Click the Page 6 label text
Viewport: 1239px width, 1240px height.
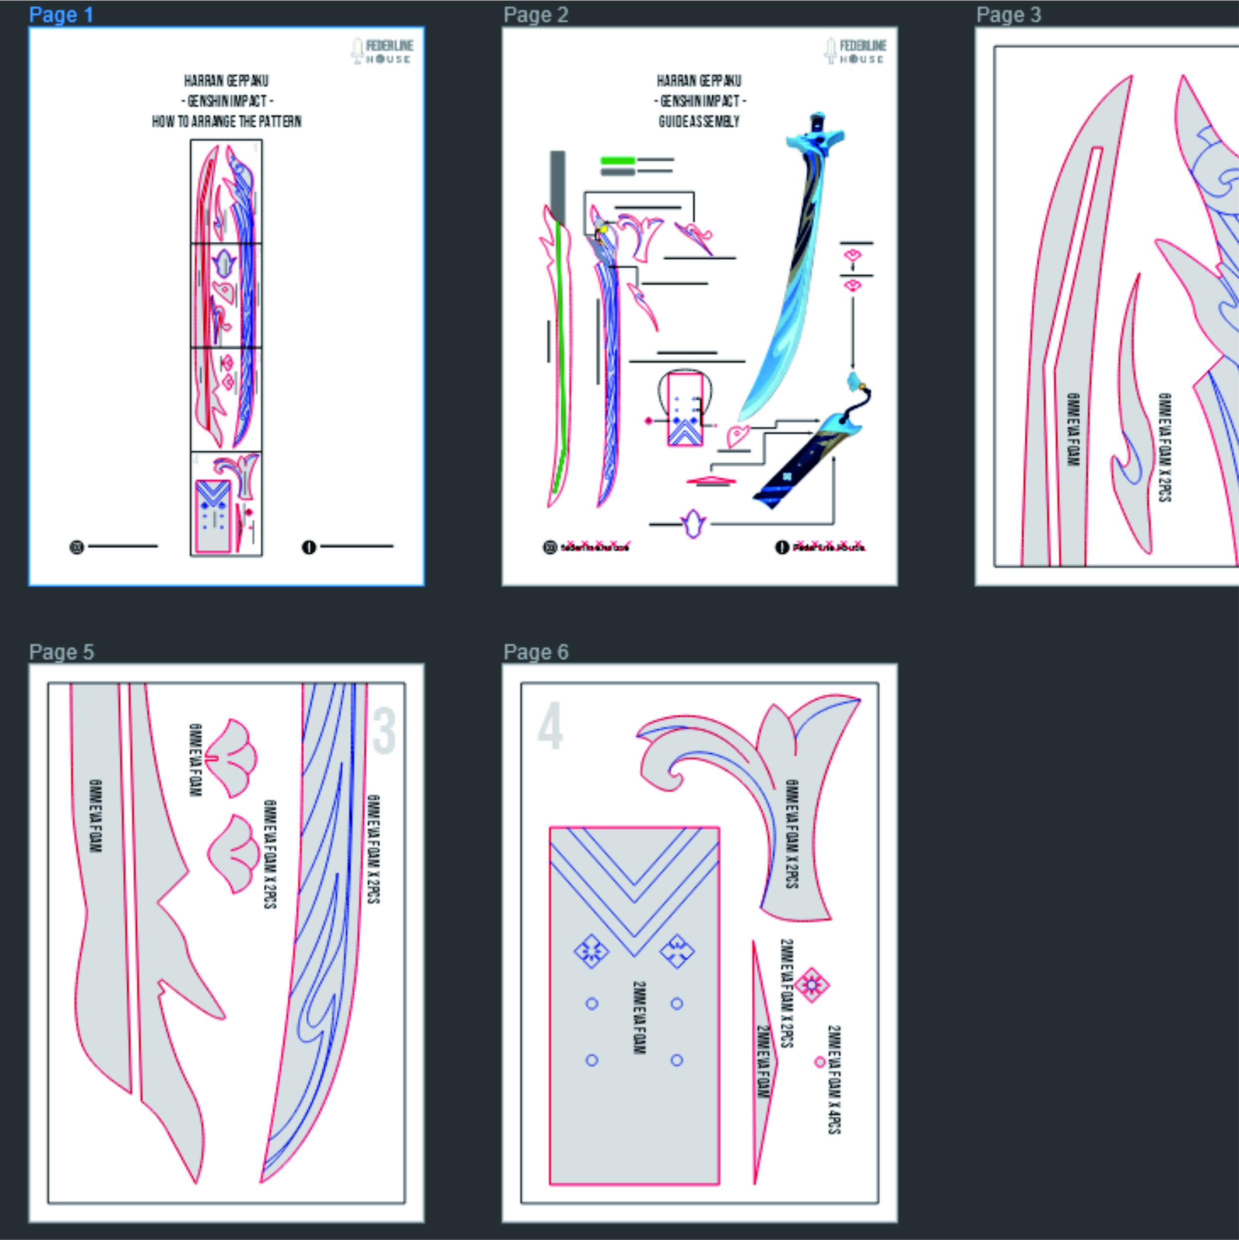[536, 652]
